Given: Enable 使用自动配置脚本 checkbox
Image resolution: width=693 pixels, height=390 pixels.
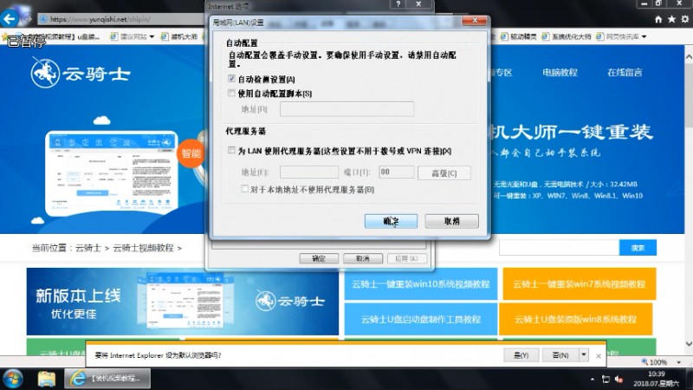Looking at the screenshot, I should [231, 93].
